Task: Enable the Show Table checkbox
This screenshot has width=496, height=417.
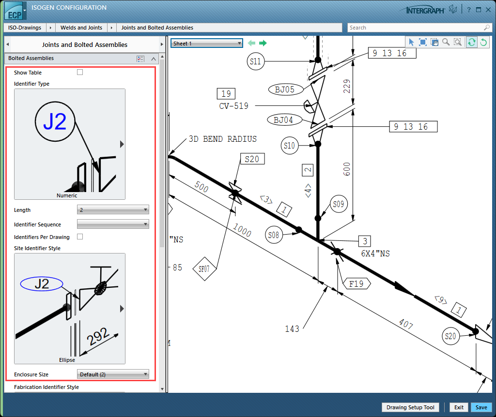Action: (x=80, y=73)
